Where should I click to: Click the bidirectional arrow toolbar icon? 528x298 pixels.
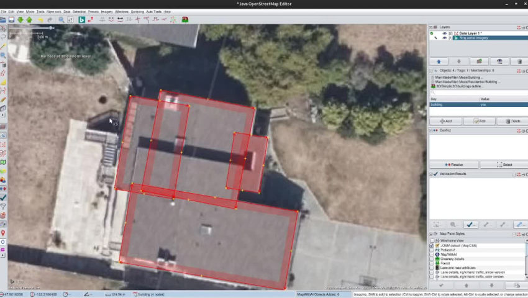[121, 20]
